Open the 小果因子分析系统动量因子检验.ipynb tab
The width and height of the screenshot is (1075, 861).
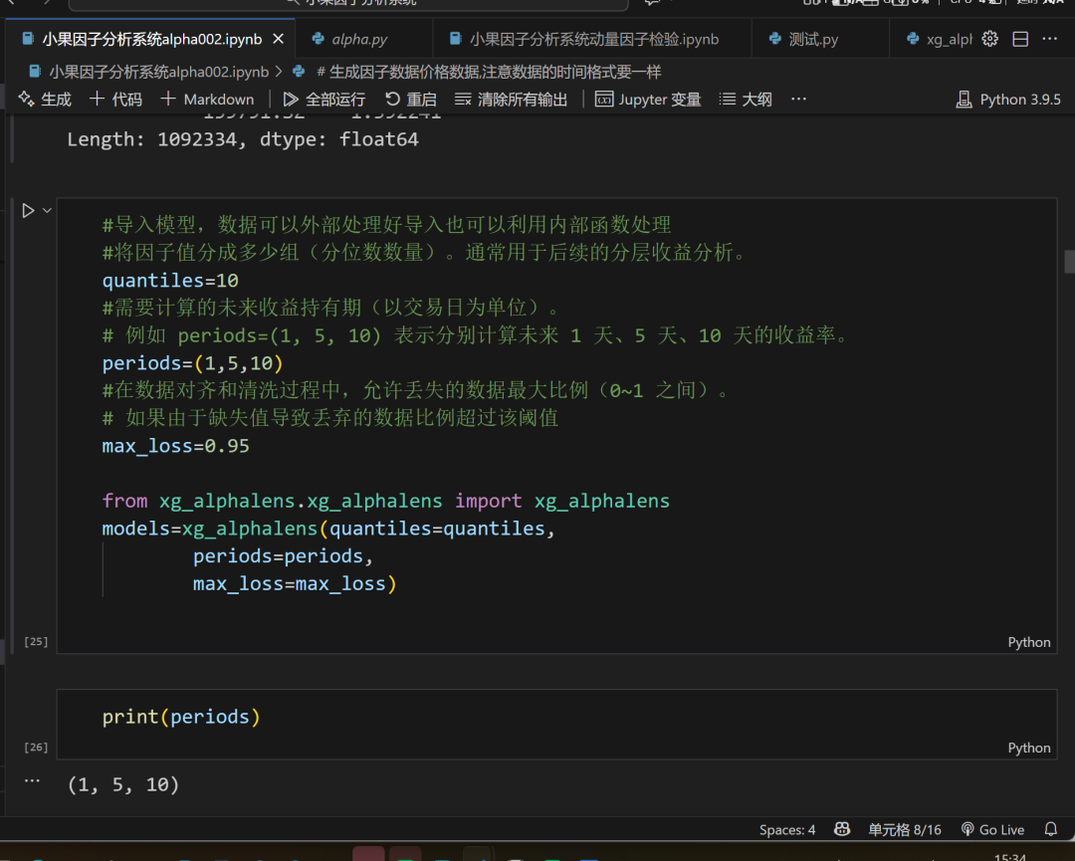[x=593, y=39]
